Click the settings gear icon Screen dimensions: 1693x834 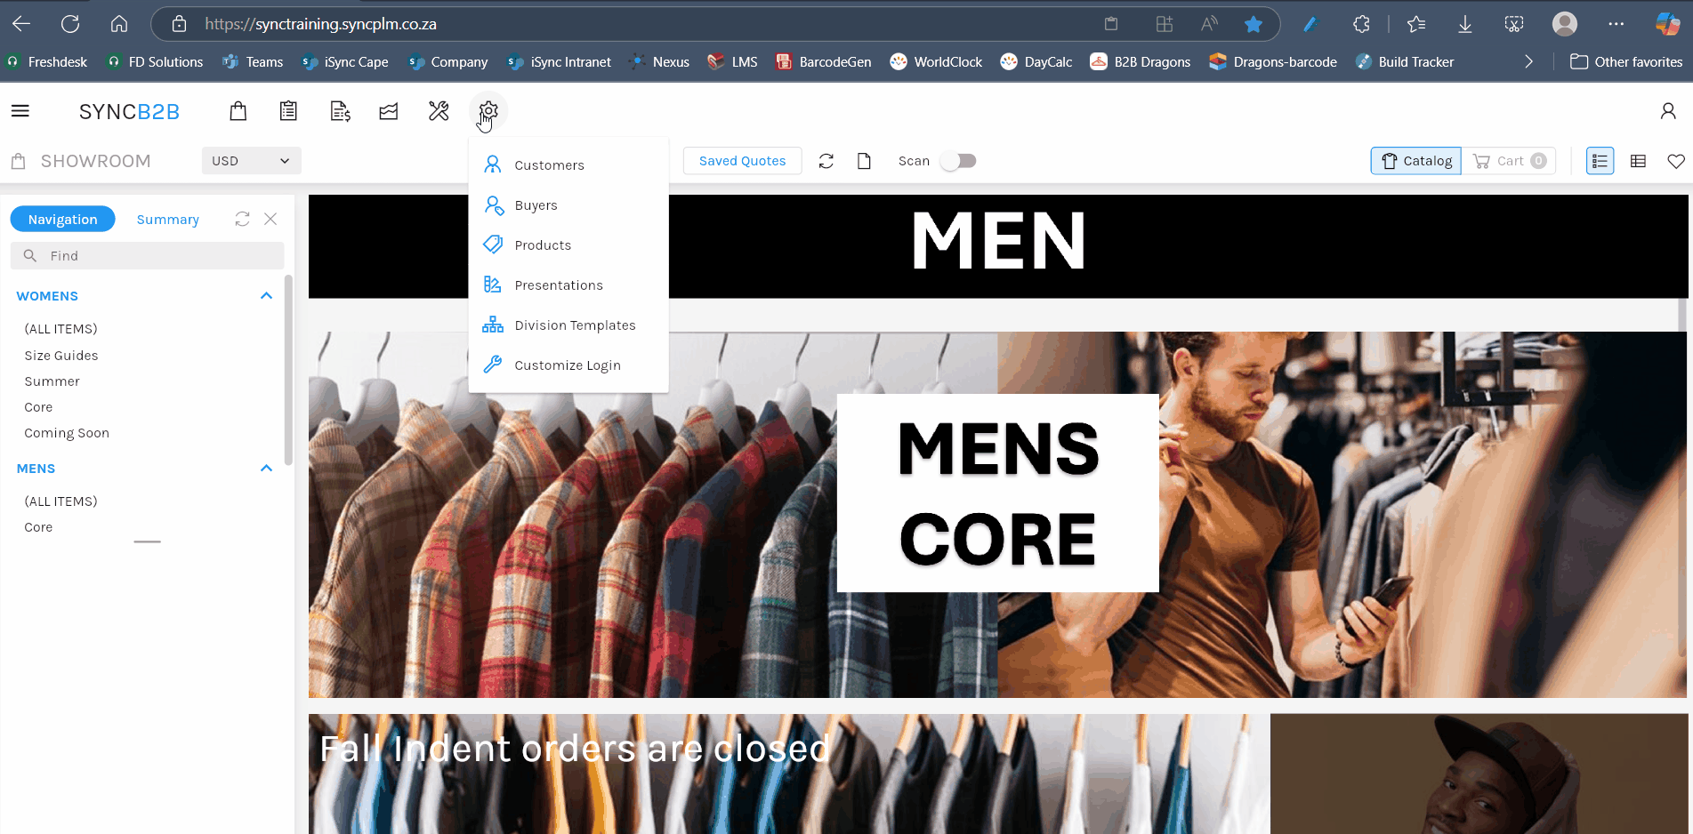(x=488, y=111)
